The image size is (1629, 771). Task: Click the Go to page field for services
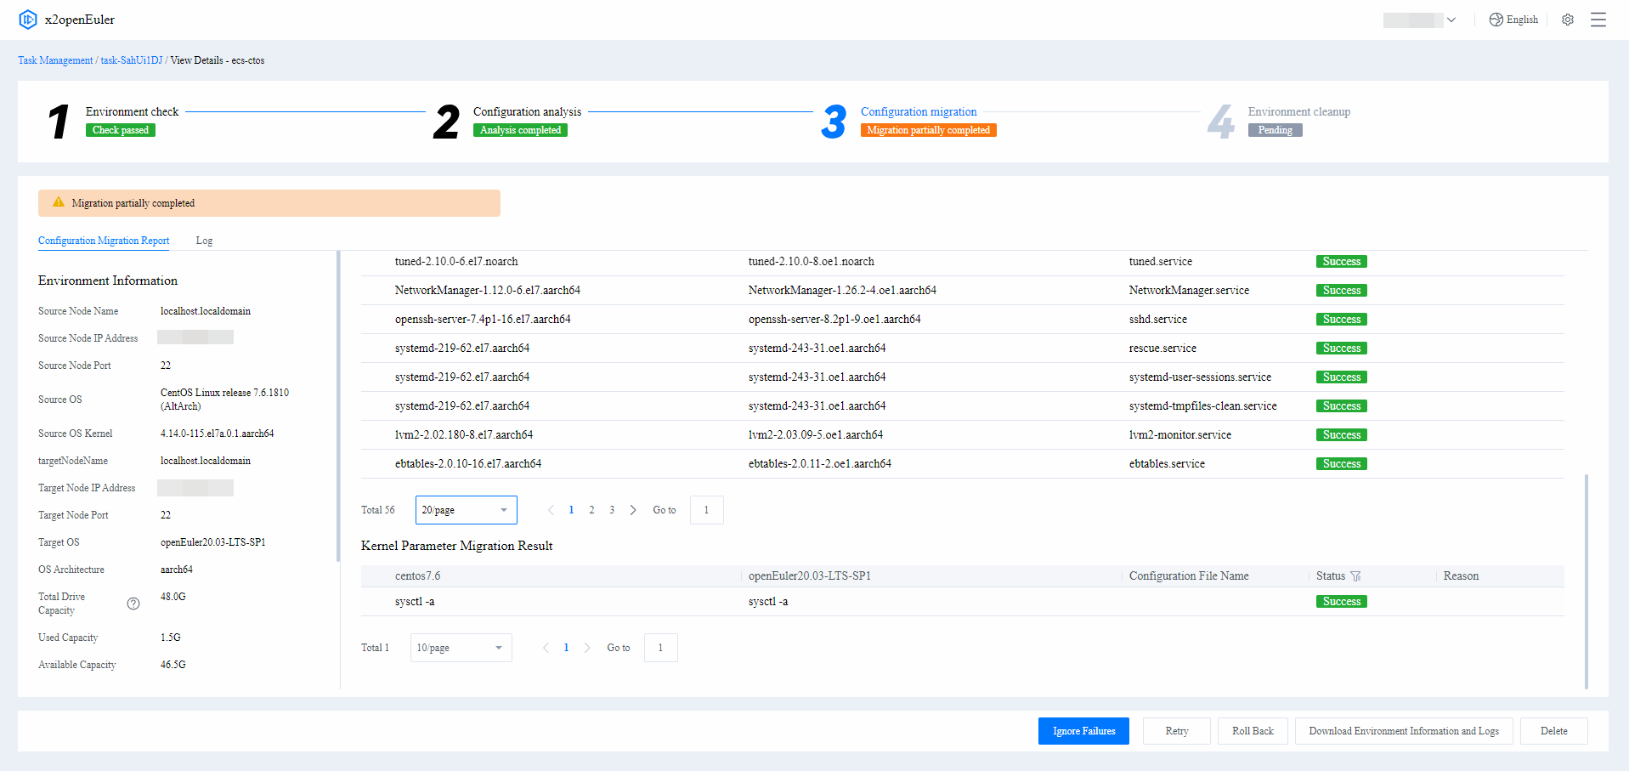tap(706, 510)
